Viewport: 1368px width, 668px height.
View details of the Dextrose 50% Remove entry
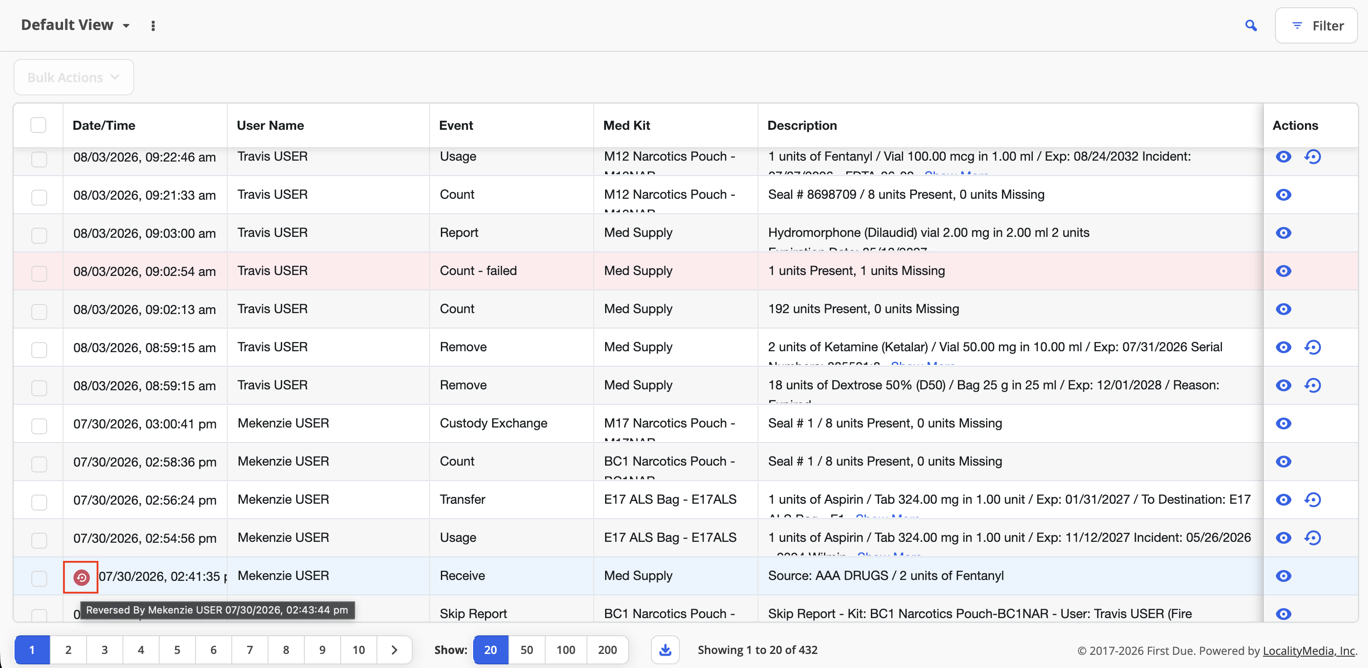(1283, 385)
